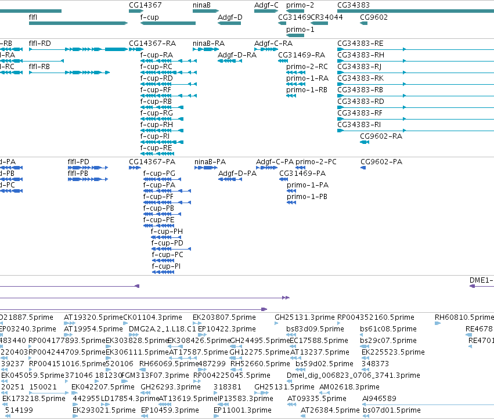
Task: Click EST EK203807.5prime
Action: (224, 317)
